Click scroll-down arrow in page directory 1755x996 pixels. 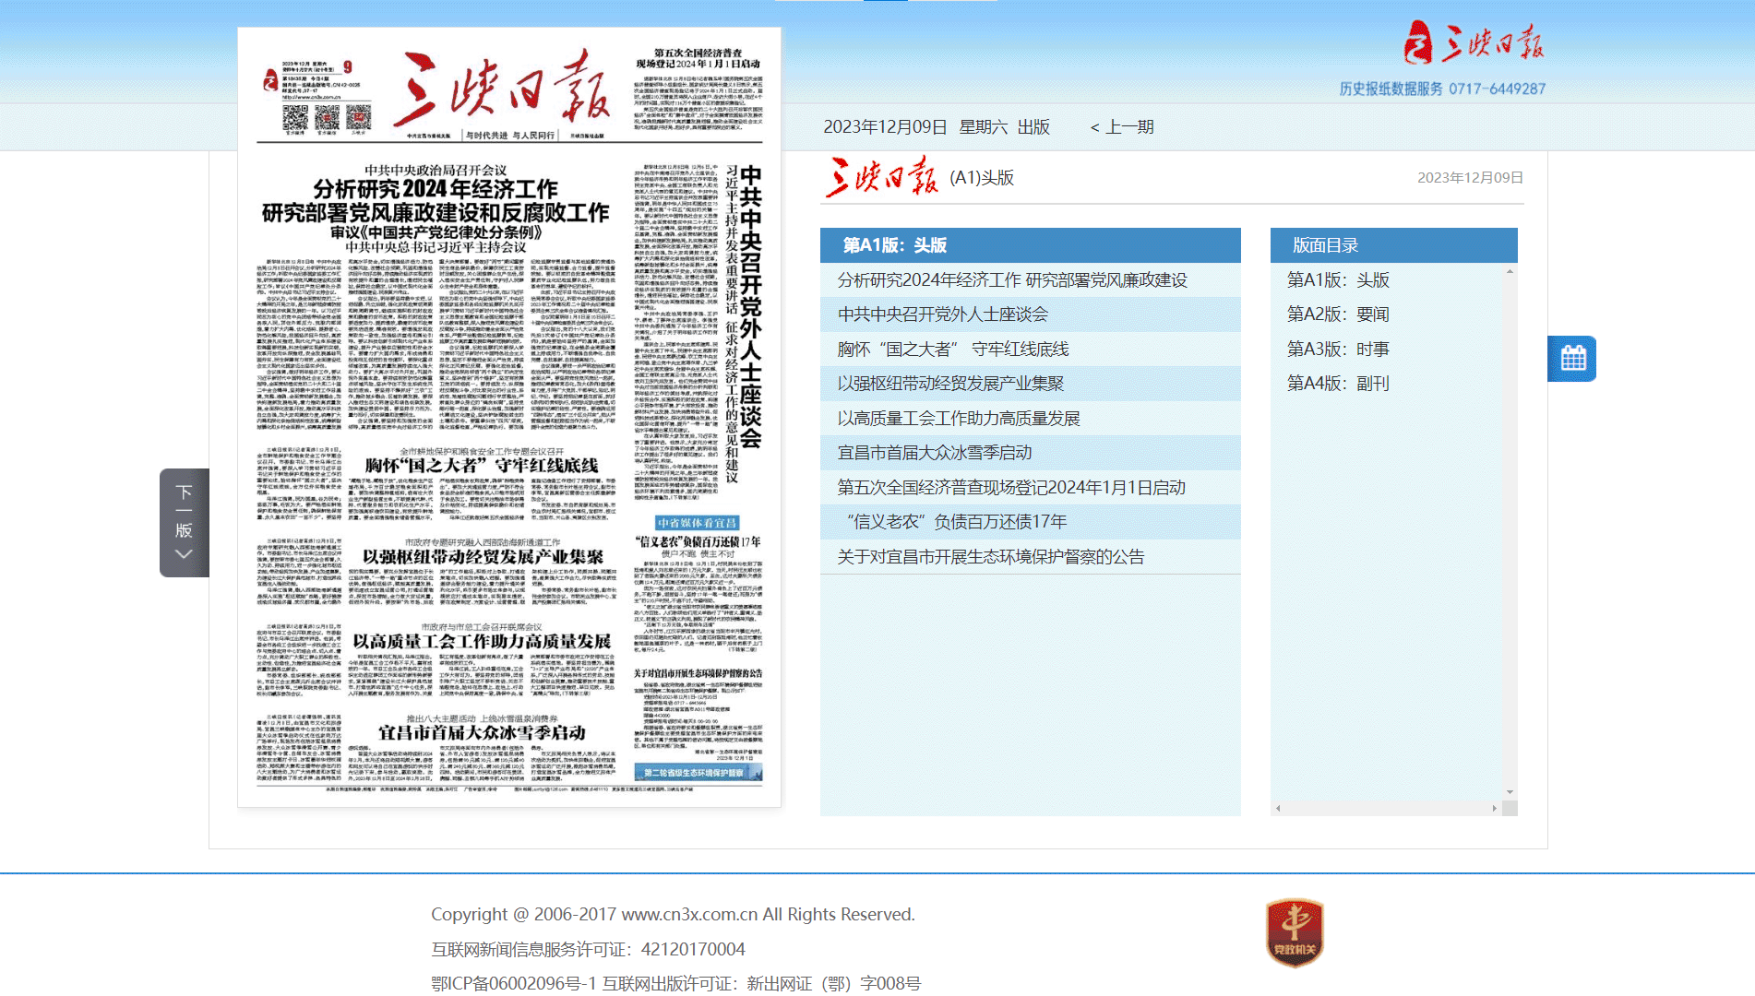(1510, 792)
